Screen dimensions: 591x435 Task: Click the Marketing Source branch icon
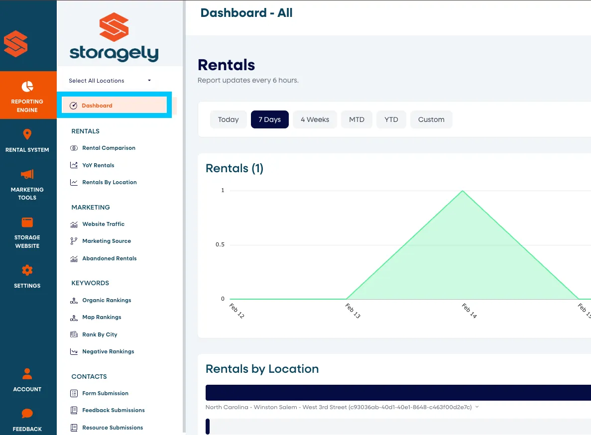74,241
